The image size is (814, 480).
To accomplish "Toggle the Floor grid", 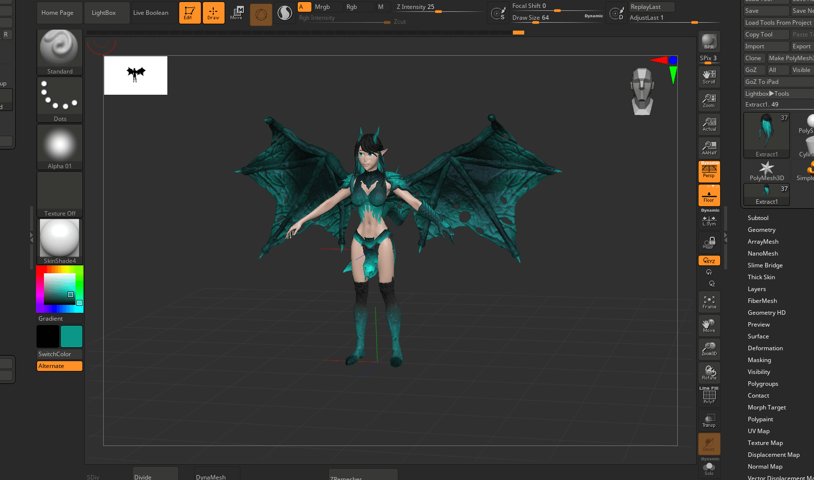I will point(709,195).
